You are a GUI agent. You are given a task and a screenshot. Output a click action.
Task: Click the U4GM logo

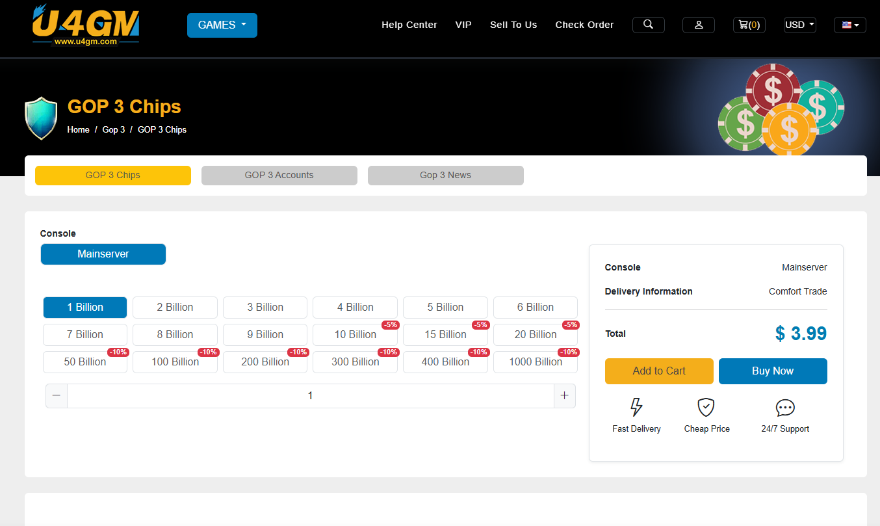(85, 25)
